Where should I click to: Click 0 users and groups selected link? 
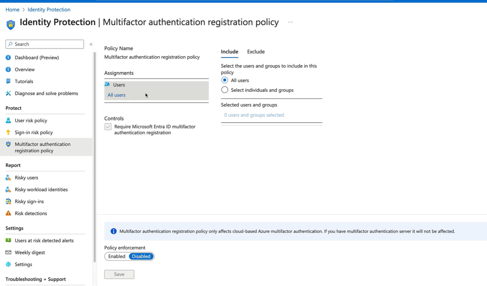(x=254, y=115)
